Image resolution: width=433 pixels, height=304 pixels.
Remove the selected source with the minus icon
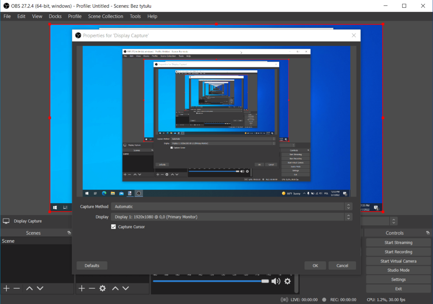[92, 288]
